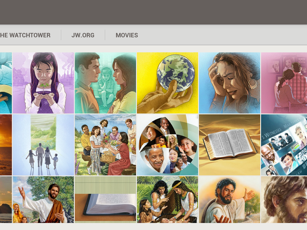Image resolution: width=307 pixels, height=230 pixels.
Task: Select the open Bible on golden cloth
Action: click(230, 145)
